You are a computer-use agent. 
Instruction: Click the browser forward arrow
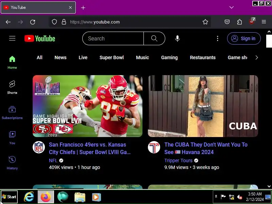pyautogui.click(x=20, y=22)
